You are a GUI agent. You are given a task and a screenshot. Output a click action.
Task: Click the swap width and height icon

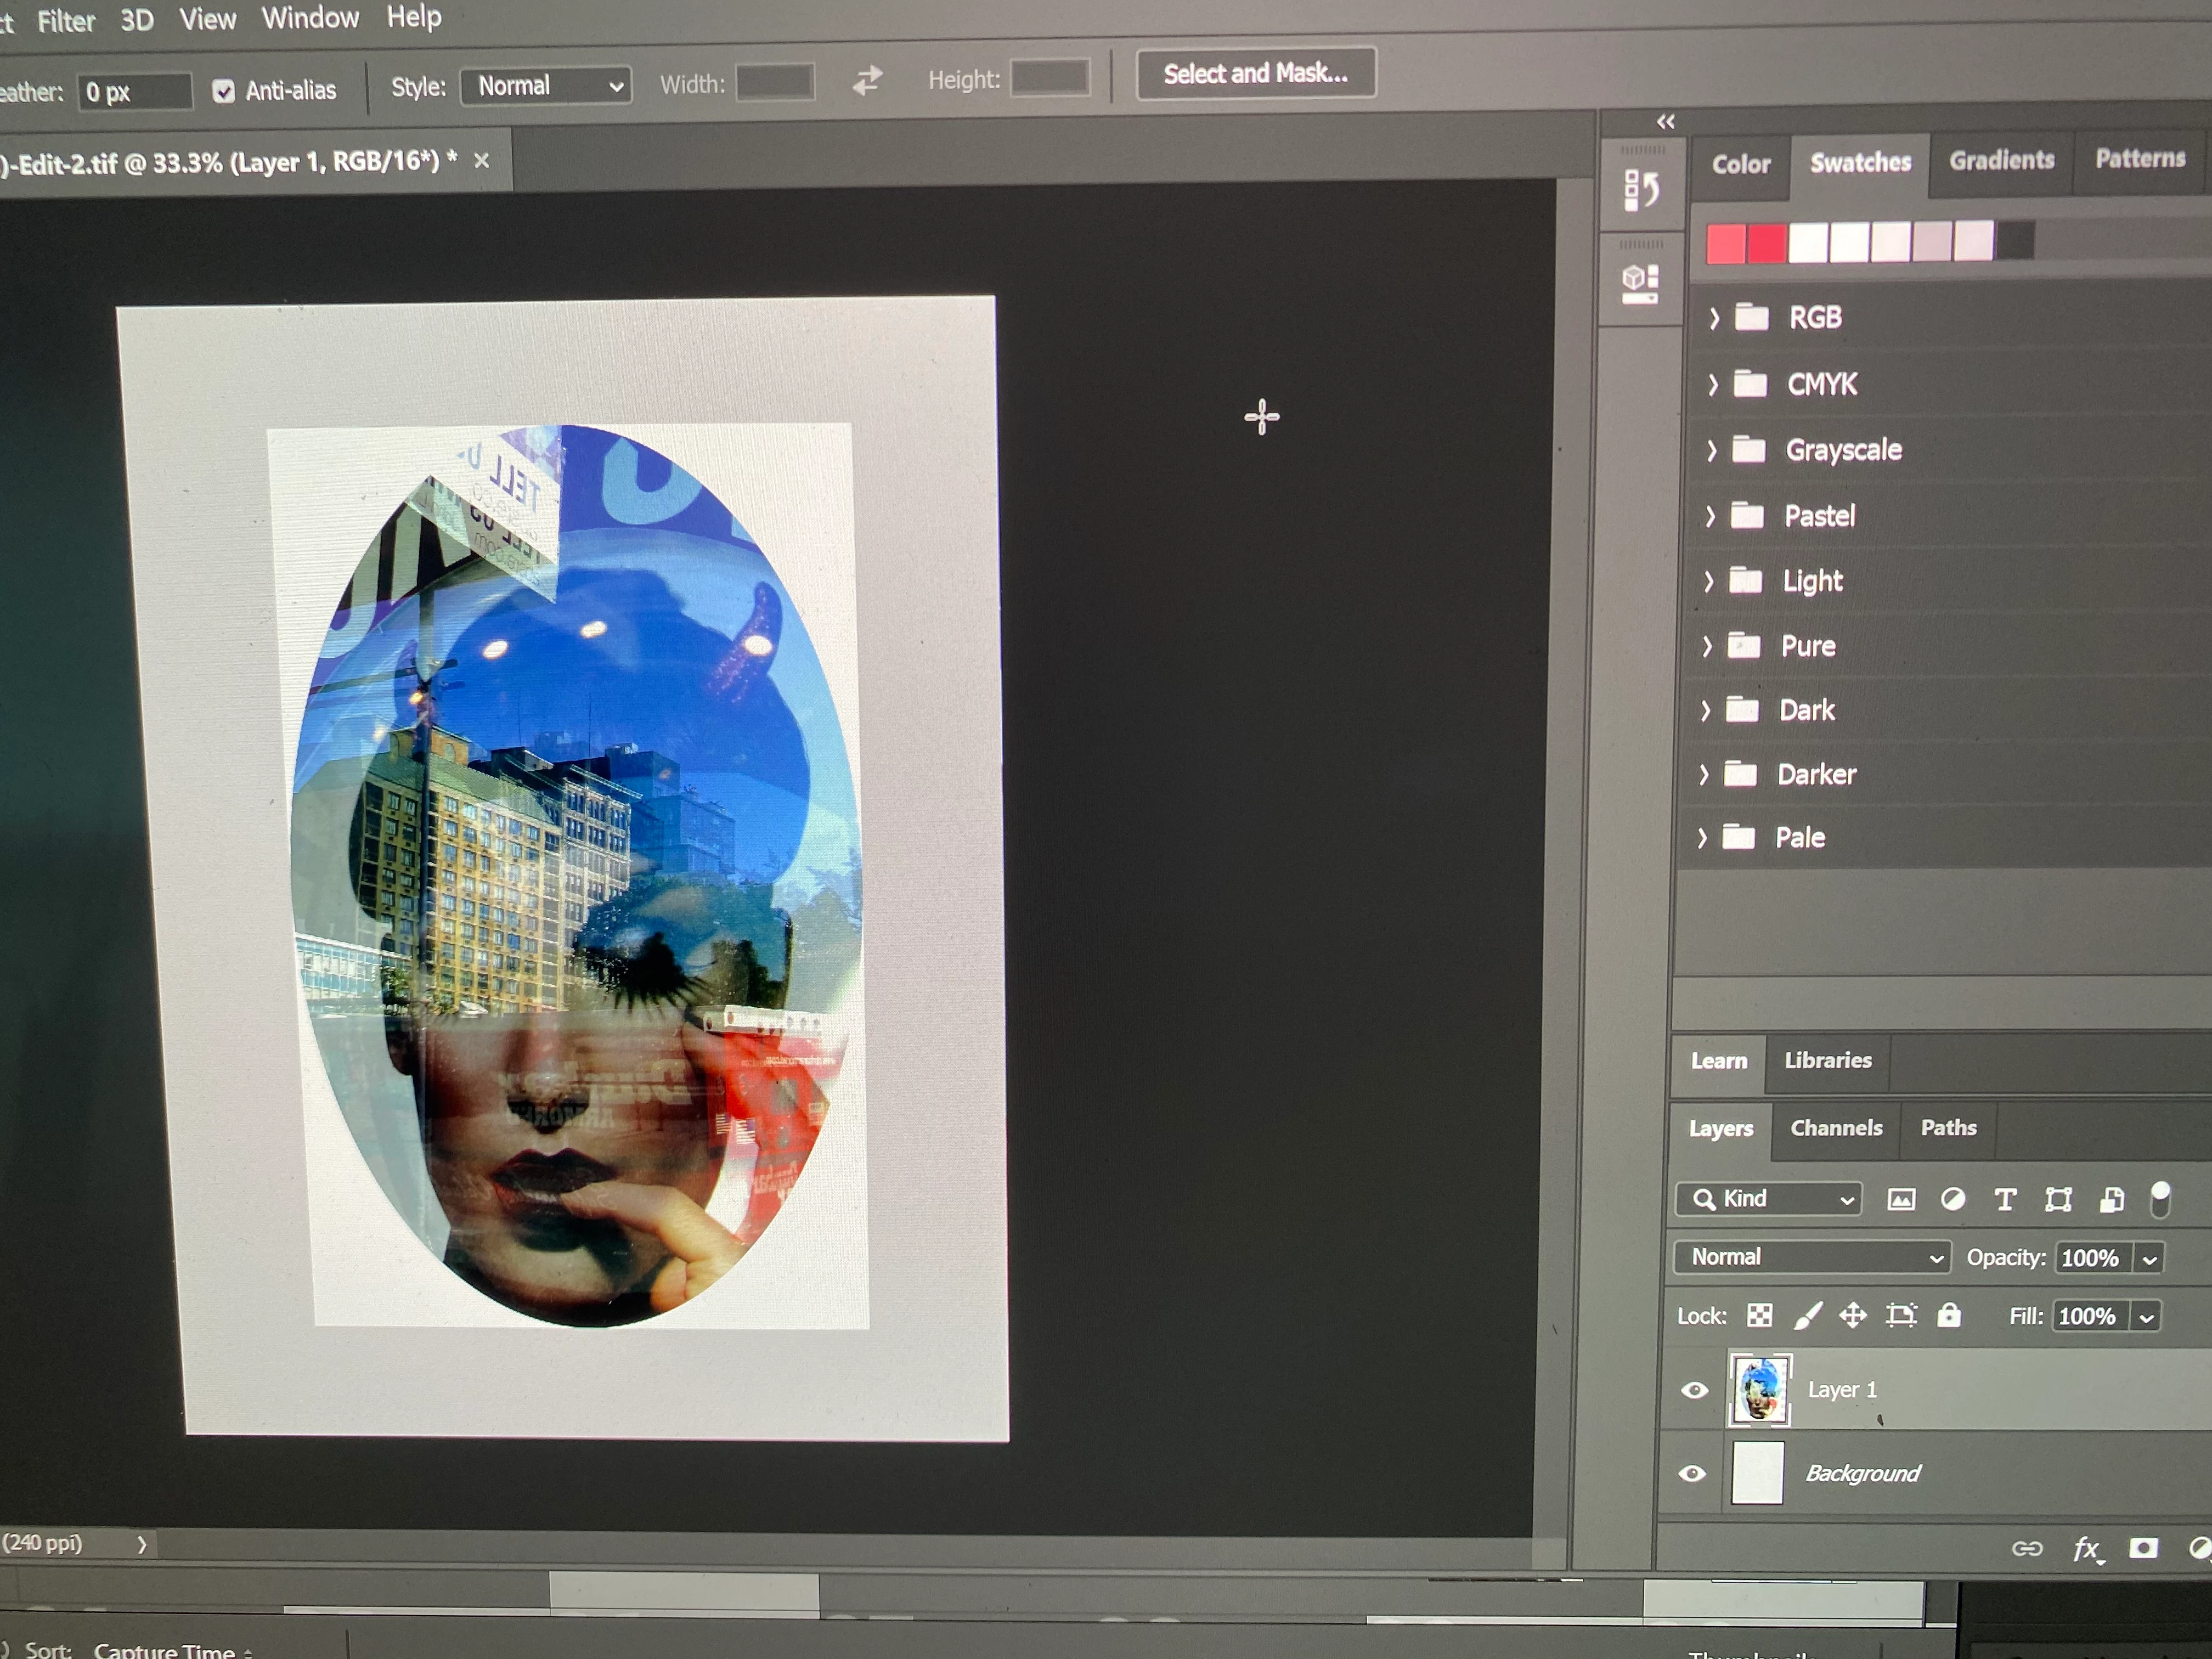[x=867, y=80]
